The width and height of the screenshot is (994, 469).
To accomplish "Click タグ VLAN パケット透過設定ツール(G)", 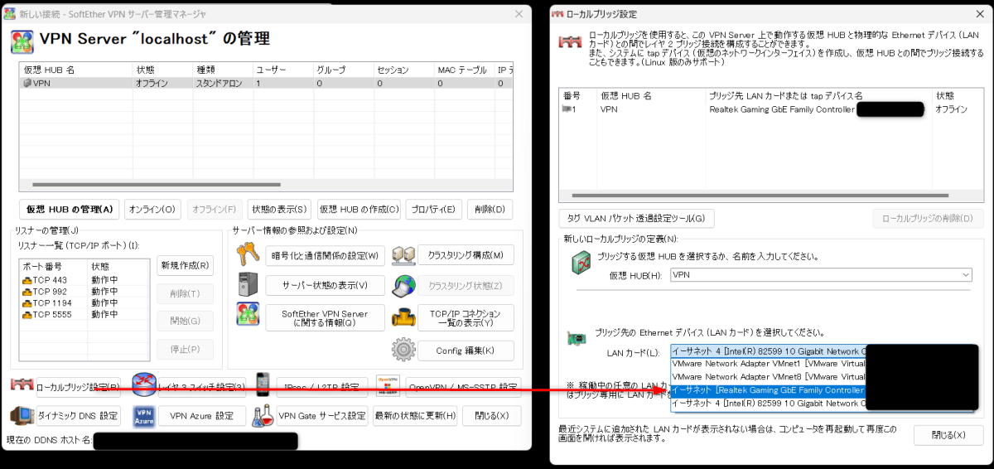I will [636, 219].
